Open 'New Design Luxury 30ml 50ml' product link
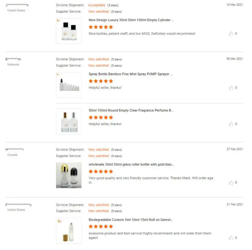Screen dimensions: 252x250 (131, 20)
